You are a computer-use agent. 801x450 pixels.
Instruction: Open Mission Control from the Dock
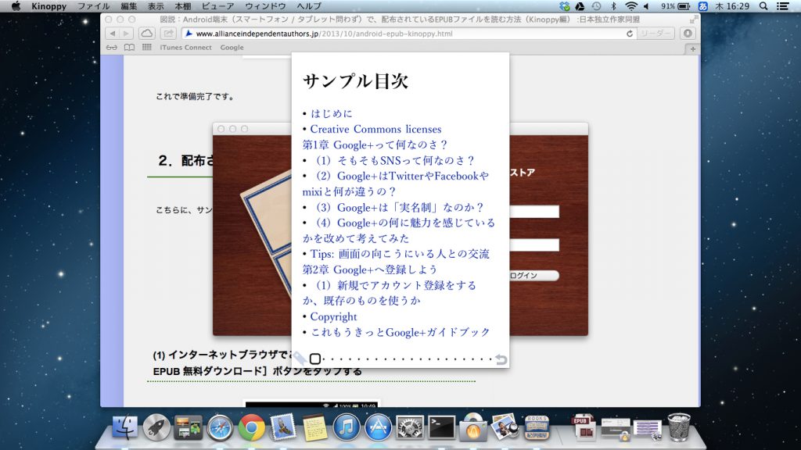click(x=188, y=427)
